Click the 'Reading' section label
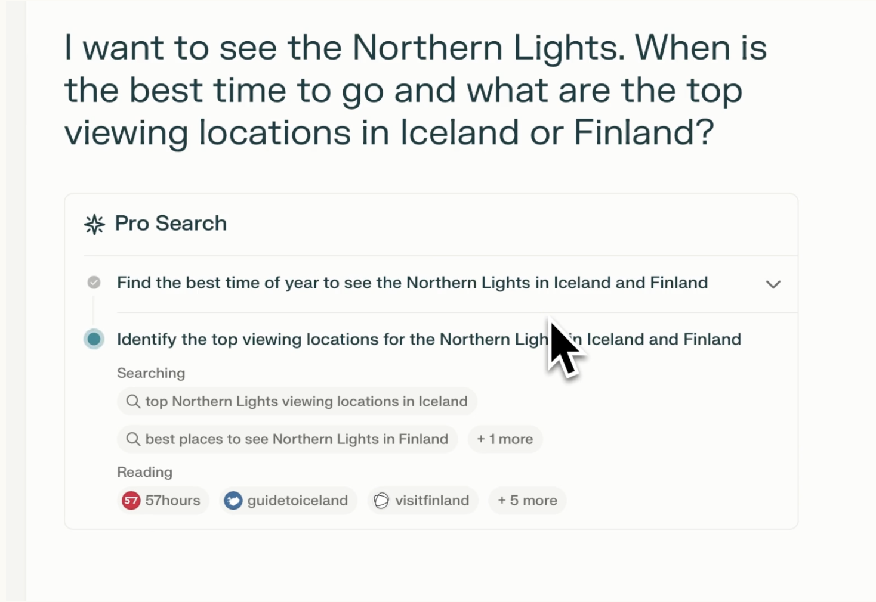The image size is (876, 602). point(144,472)
